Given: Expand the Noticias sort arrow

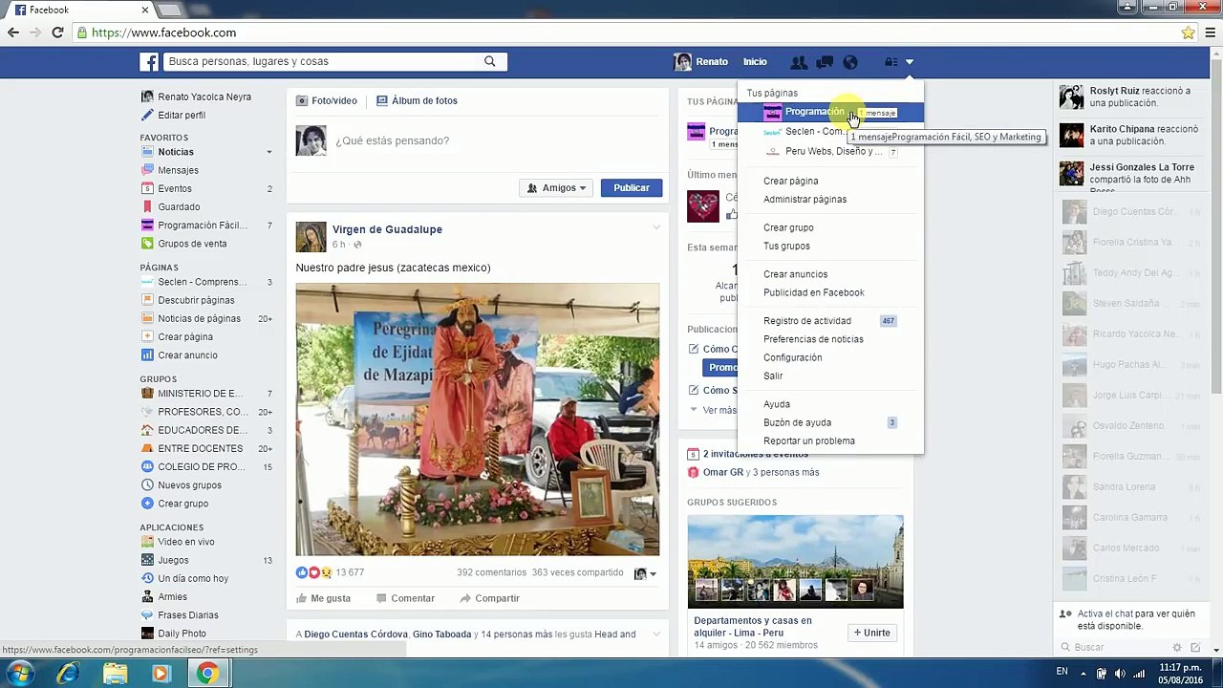Looking at the screenshot, I should [268, 152].
